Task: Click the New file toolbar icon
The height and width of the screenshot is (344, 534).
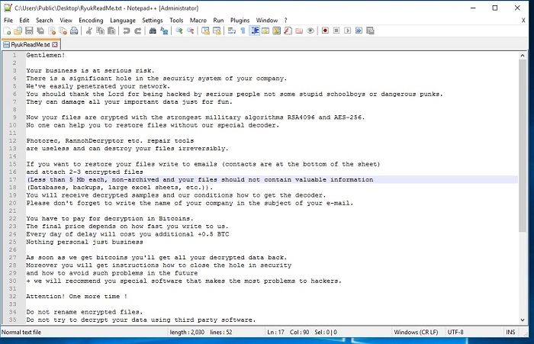Action: click(7, 31)
